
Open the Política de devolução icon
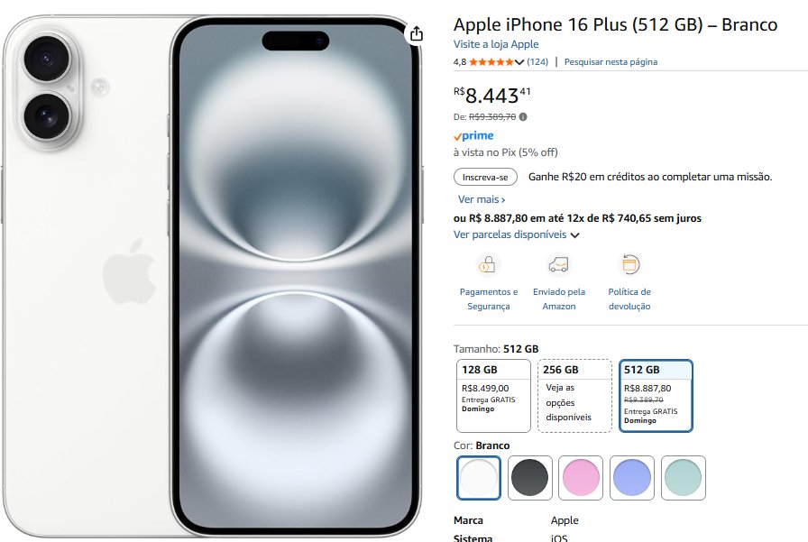pos(629,265)
